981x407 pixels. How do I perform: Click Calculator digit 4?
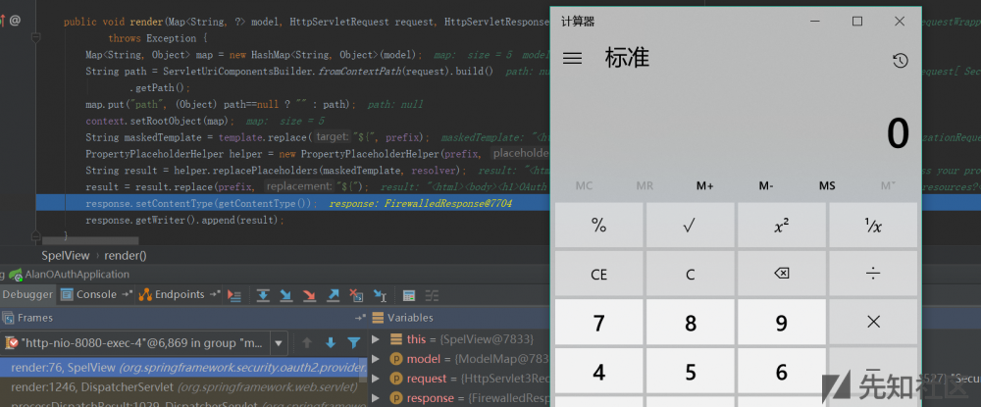598,371
